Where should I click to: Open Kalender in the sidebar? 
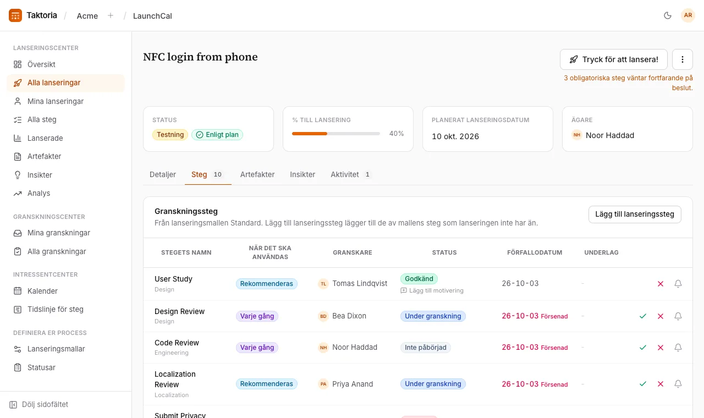[66, 291]
